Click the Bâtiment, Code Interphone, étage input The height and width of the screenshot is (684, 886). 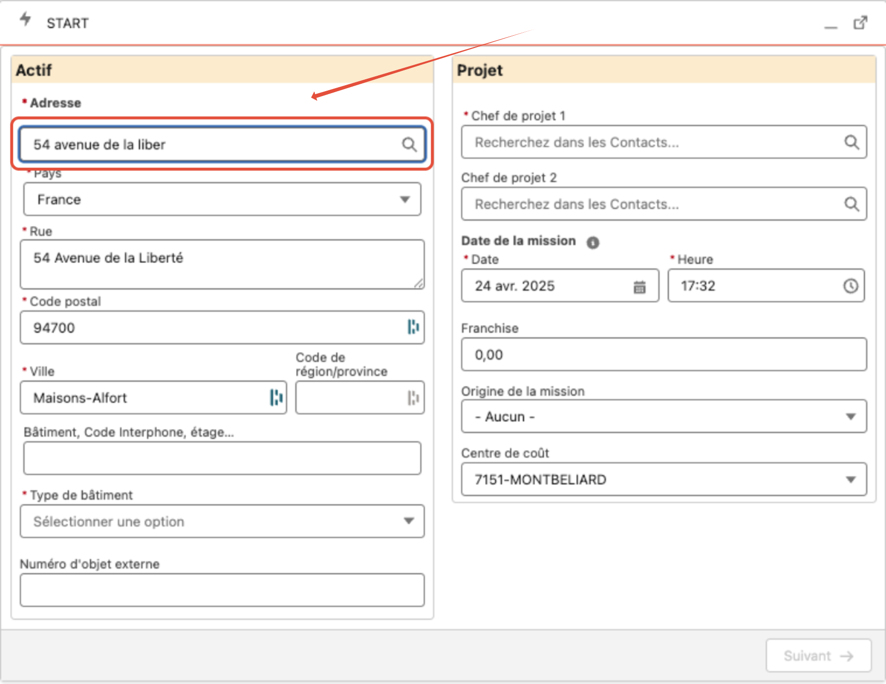click(x=222, y=458)
